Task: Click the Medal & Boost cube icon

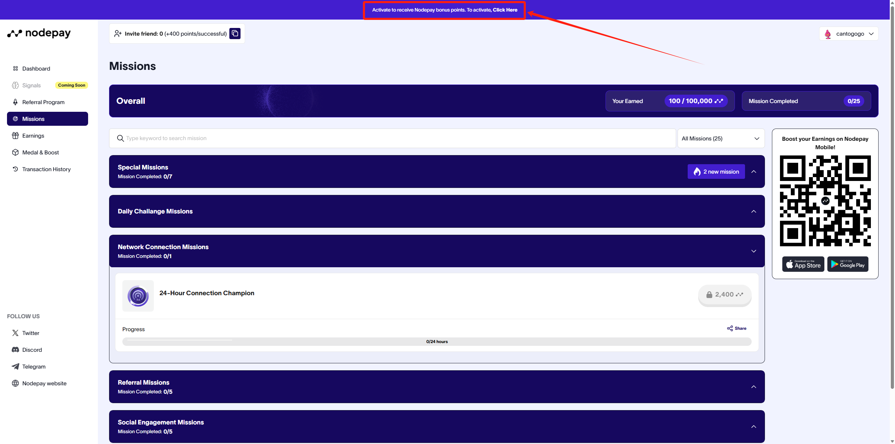Action: pos(15,152)
